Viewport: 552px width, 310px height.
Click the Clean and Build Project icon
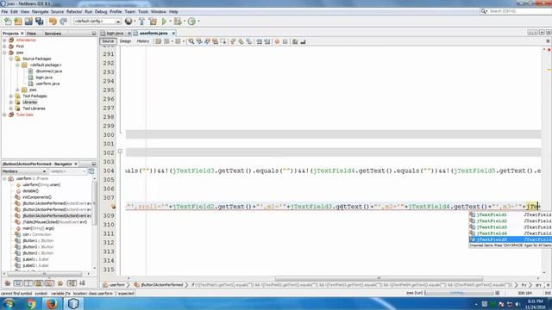154,22
